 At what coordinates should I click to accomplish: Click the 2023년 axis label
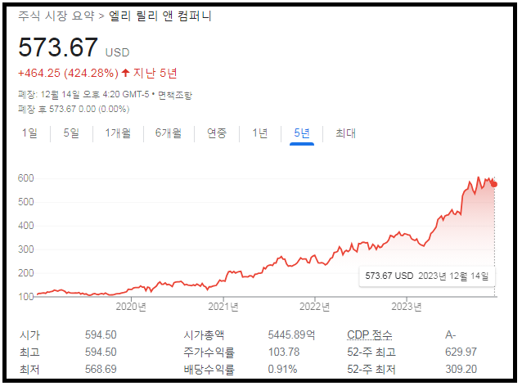(x=406, y=307)
